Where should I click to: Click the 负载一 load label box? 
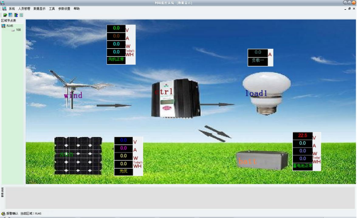pyautogui.click(x=257, y=60)
